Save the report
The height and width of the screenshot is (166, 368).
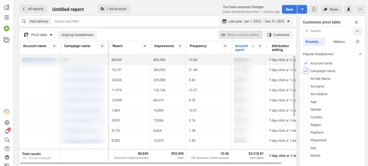289,9
